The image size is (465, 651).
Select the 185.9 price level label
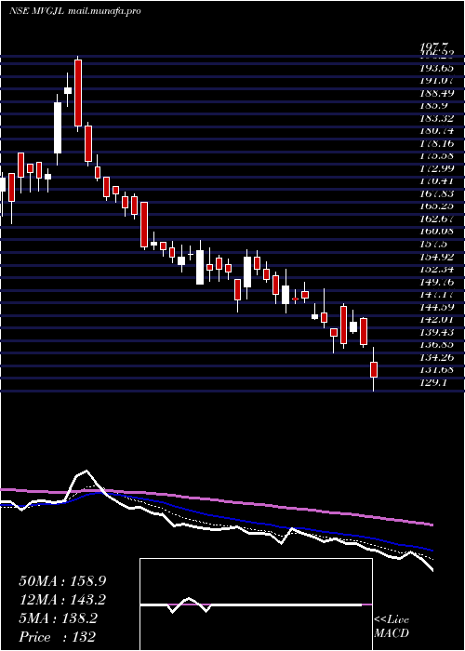point(433,106)
